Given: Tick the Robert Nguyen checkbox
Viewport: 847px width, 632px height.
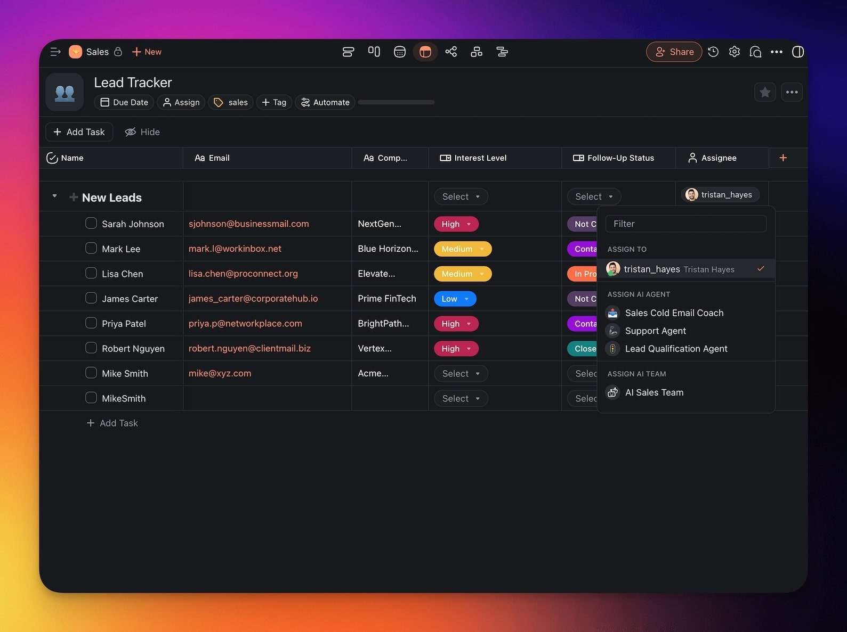Looking at the screenshot, I should point(91,348).
